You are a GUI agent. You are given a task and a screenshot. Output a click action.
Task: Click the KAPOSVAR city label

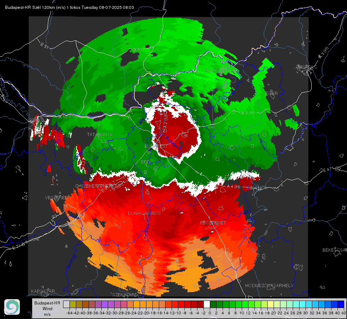coord(43,291)
